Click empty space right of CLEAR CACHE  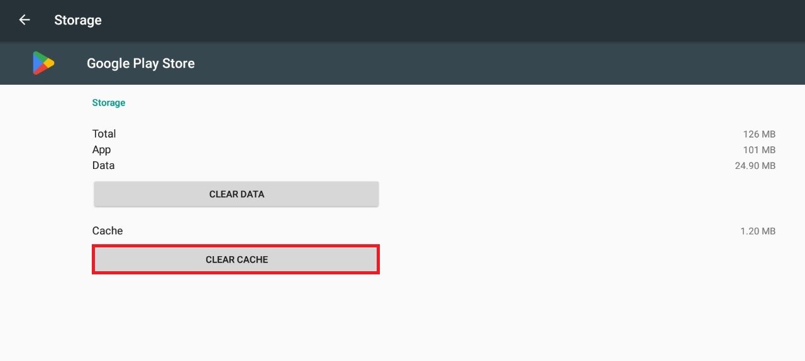566,259
